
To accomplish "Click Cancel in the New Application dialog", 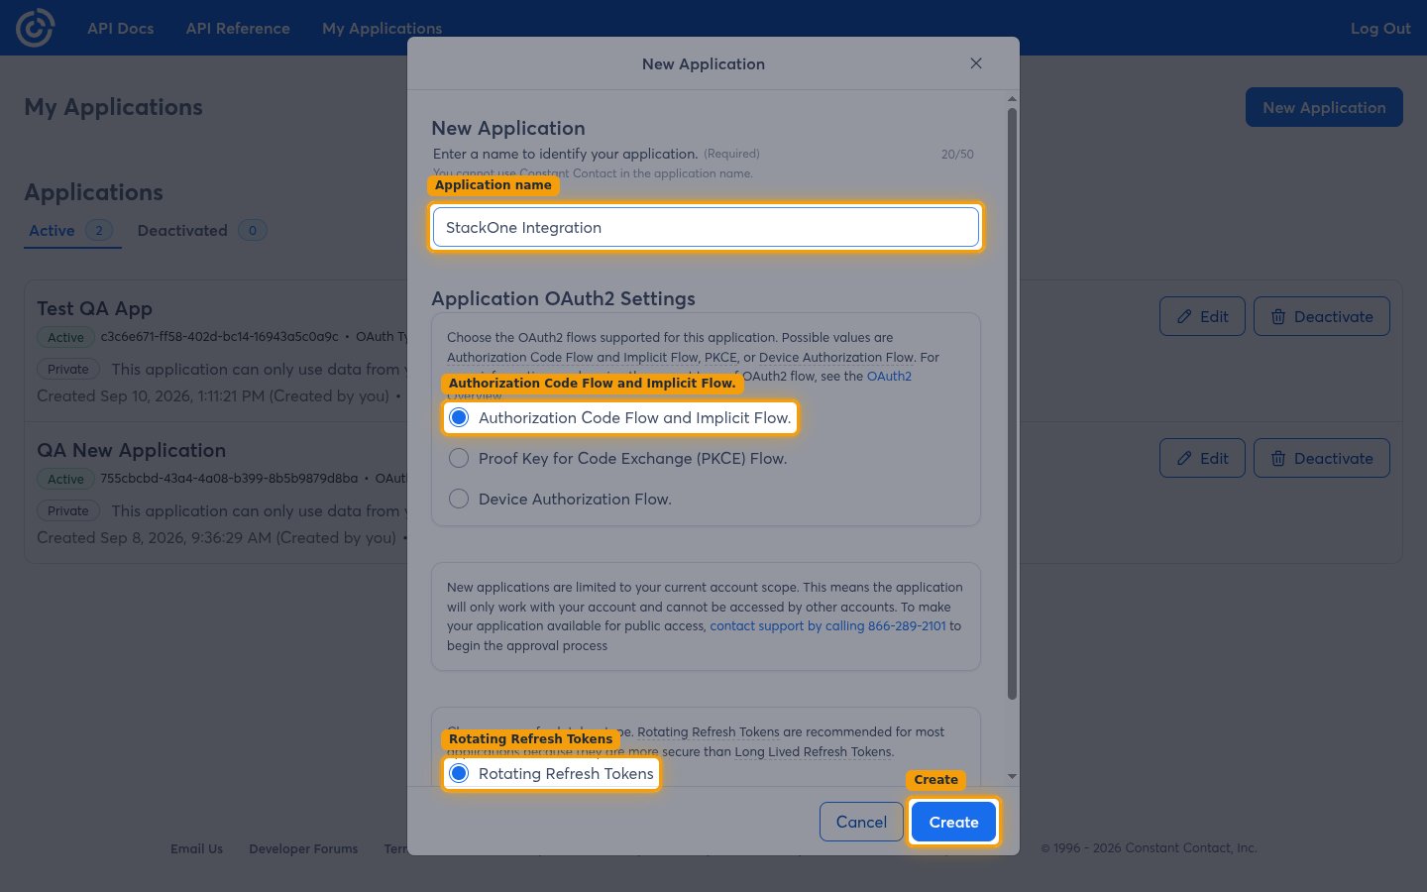I will 861,822.
